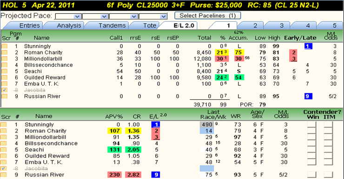Toggle scratch box for Guilded Reward in top table

coord(4,77)
